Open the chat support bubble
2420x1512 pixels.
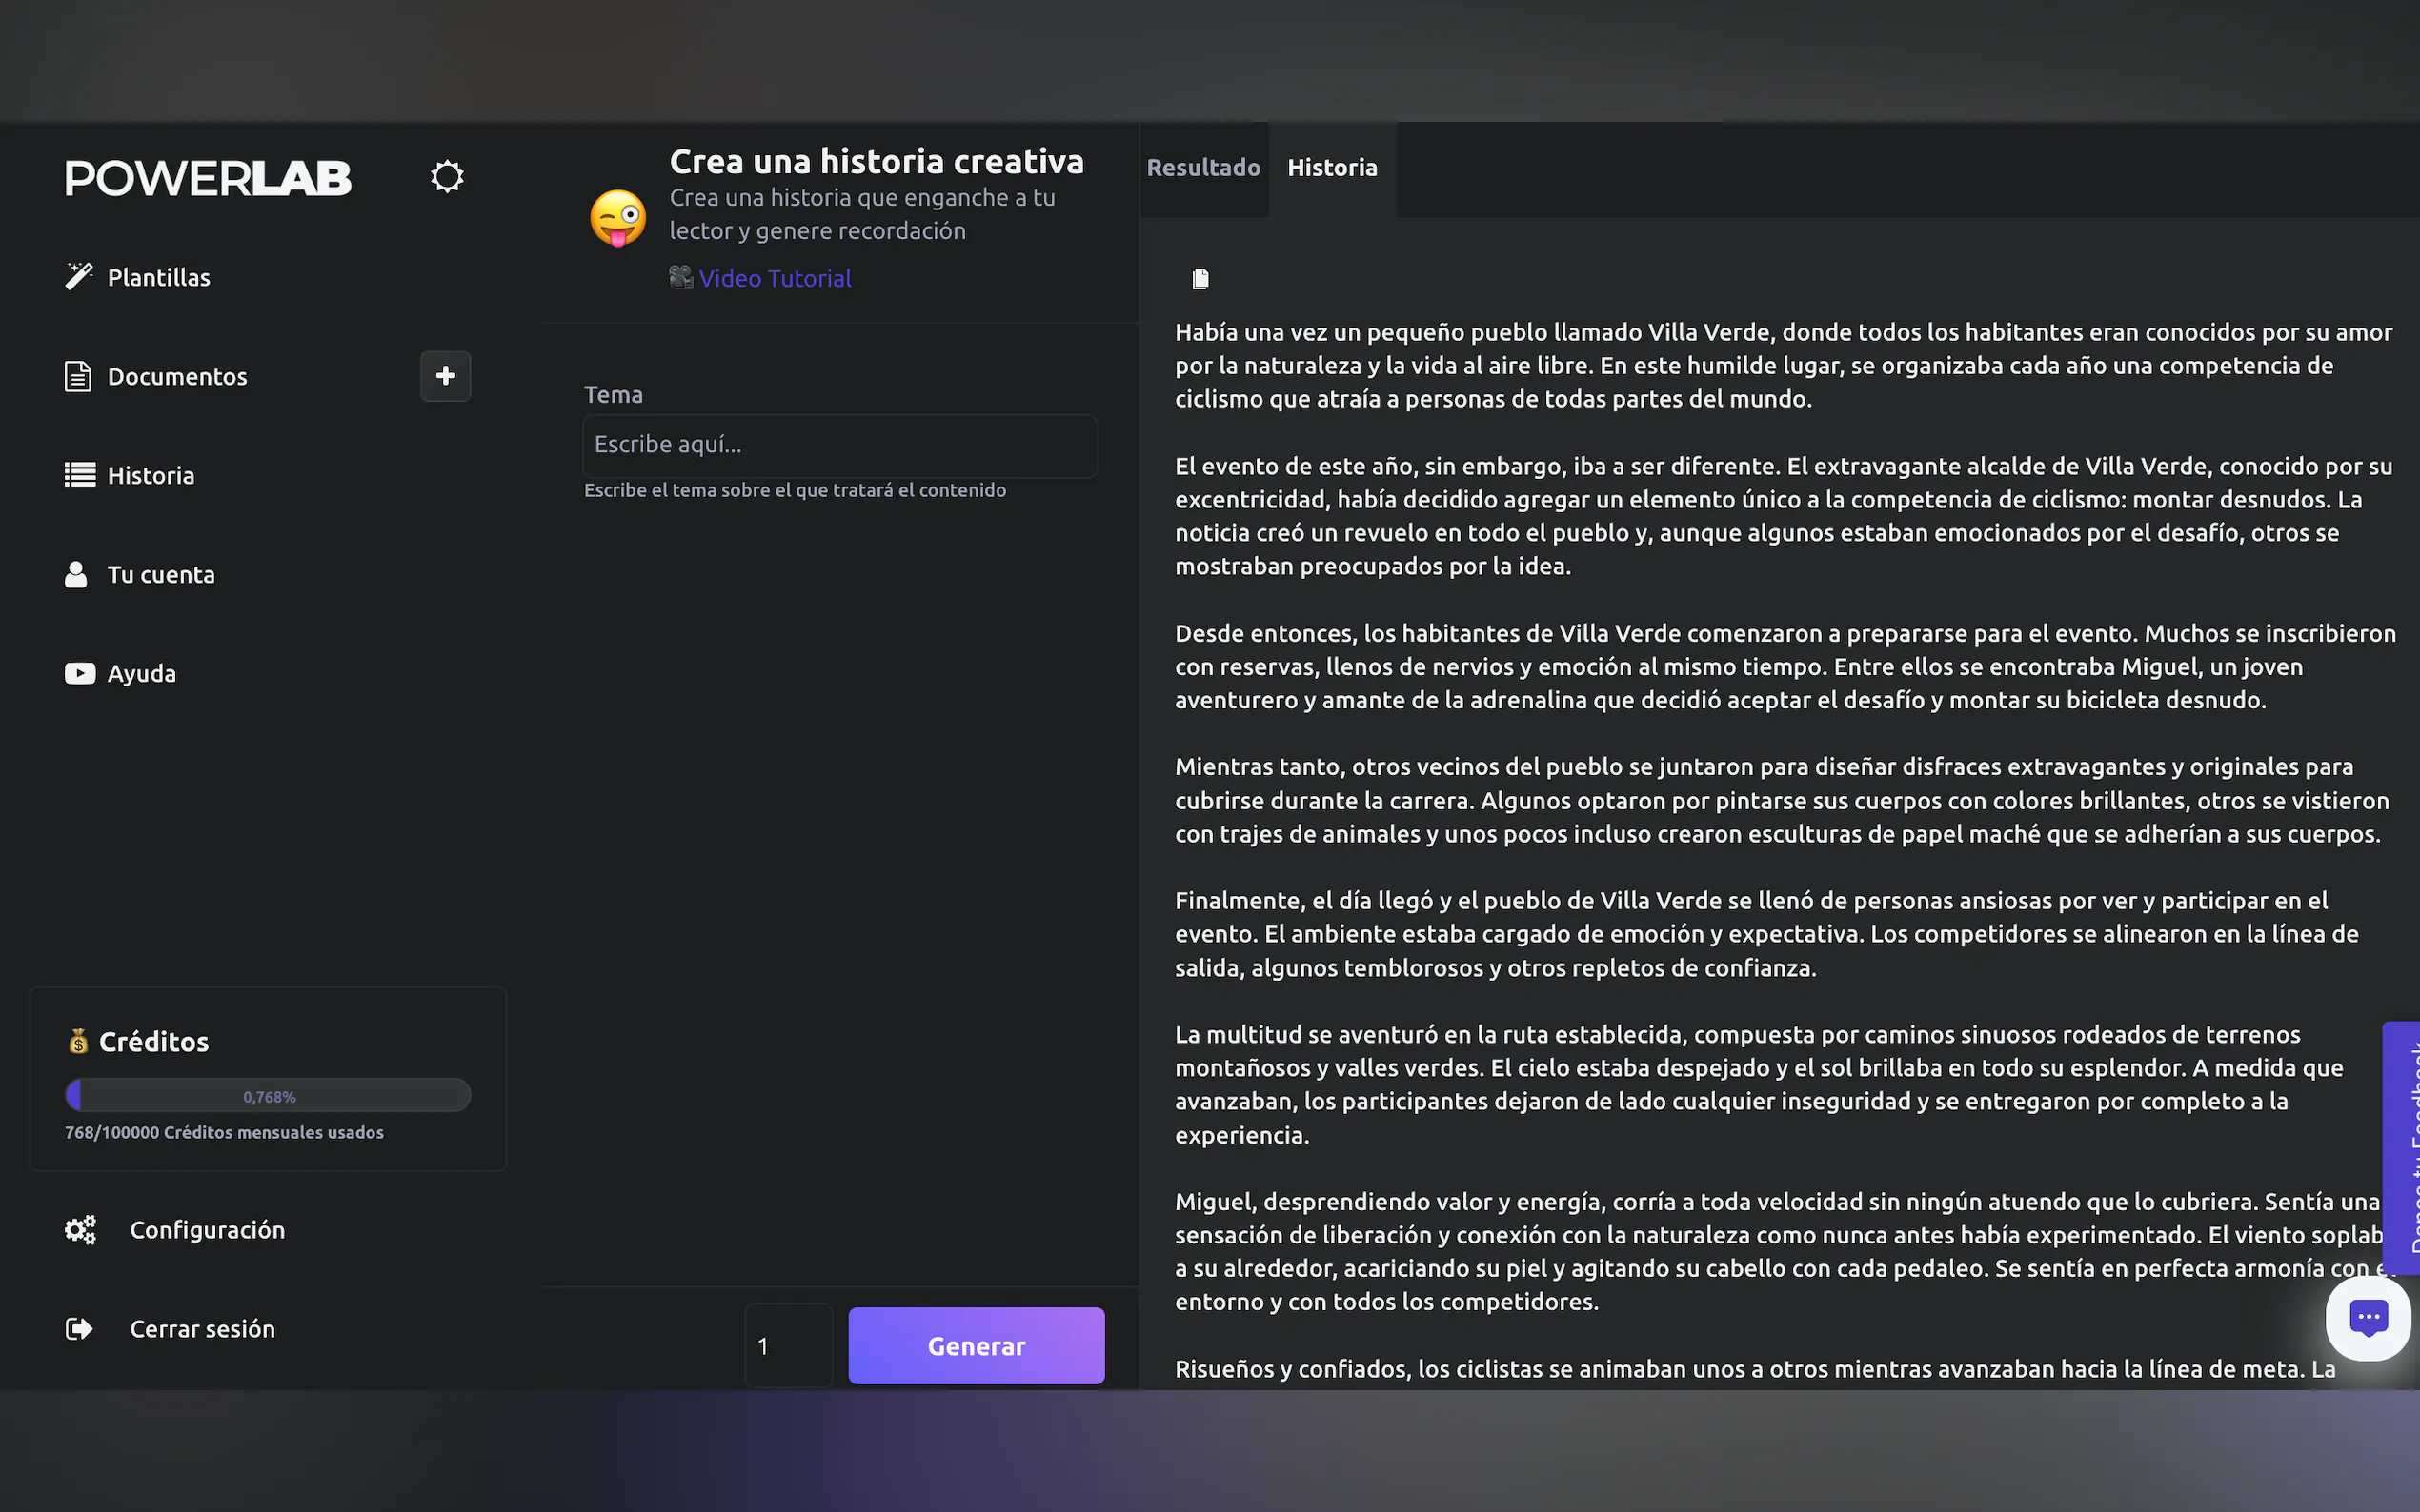click(2367, 1317)
